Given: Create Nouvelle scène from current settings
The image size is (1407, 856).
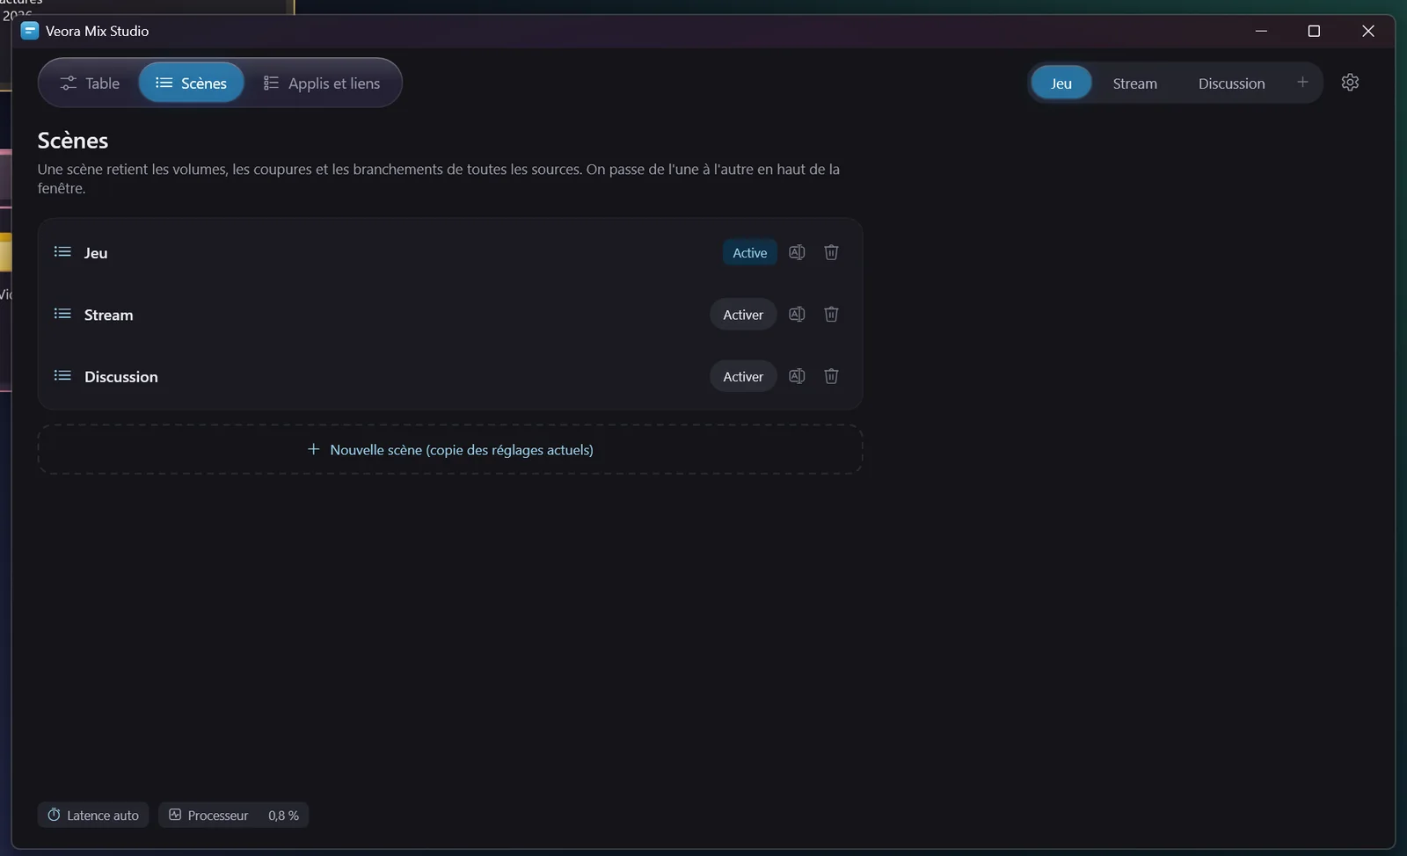Looking at the screenshot, I should click(450, 450).
